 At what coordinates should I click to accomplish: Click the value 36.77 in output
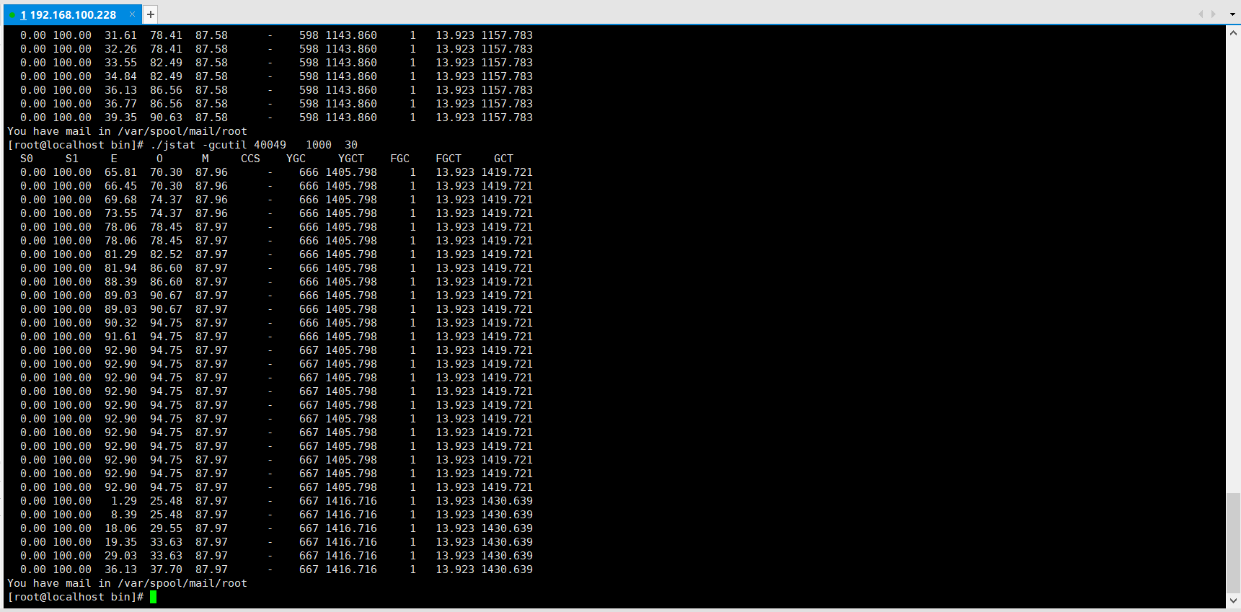coord(120,104)
